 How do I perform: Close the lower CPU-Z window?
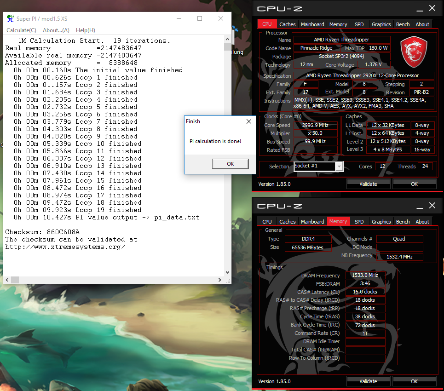click(x=432, y=205)
